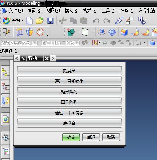Click the right arrow on dialog rail
Image resolution: width=157 pixels, height=160 pixels.
[x=53, y=58]
